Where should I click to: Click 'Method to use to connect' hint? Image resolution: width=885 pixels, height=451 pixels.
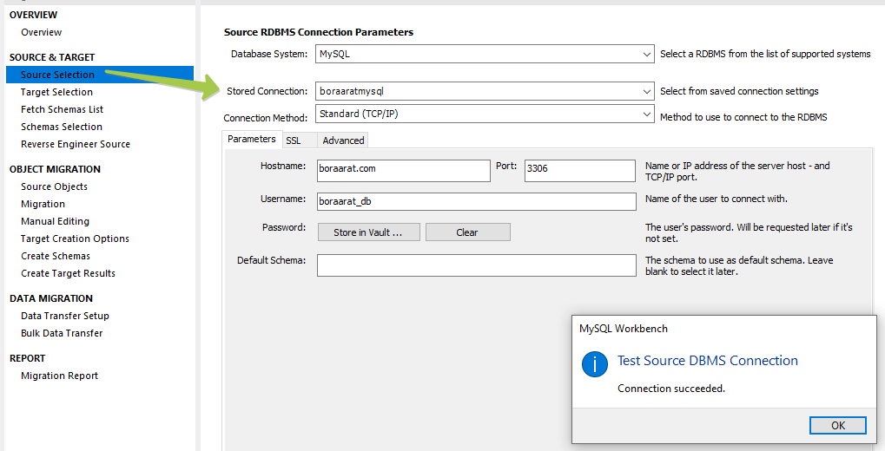point(744,117)
